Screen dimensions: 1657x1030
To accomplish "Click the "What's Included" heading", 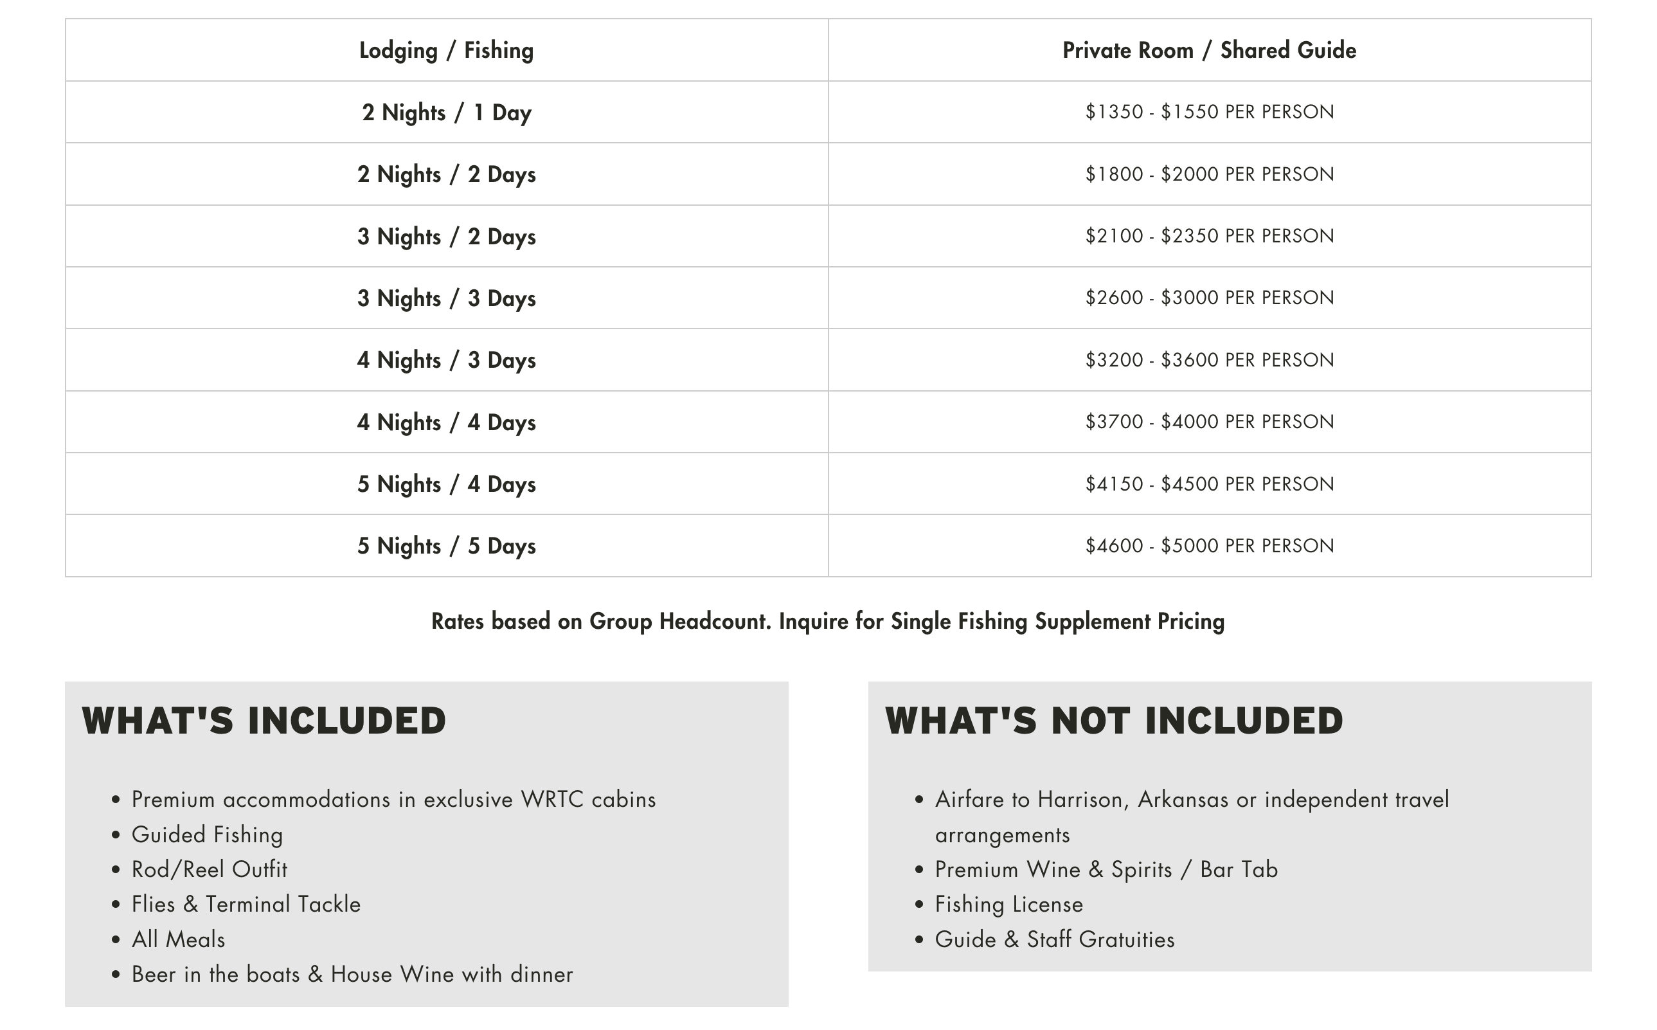I will tap(264, 721).
